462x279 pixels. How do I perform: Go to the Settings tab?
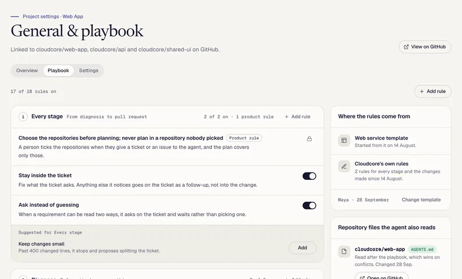pos(89,70)
